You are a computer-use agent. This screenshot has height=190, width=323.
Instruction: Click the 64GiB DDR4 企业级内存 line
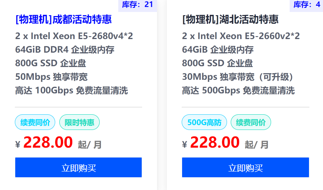[x=65, y=50]
